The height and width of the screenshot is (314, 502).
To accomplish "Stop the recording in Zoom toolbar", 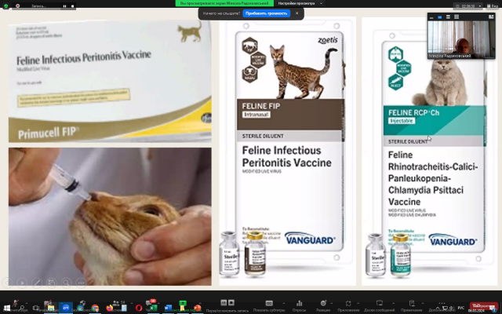I will coord(231,302).
